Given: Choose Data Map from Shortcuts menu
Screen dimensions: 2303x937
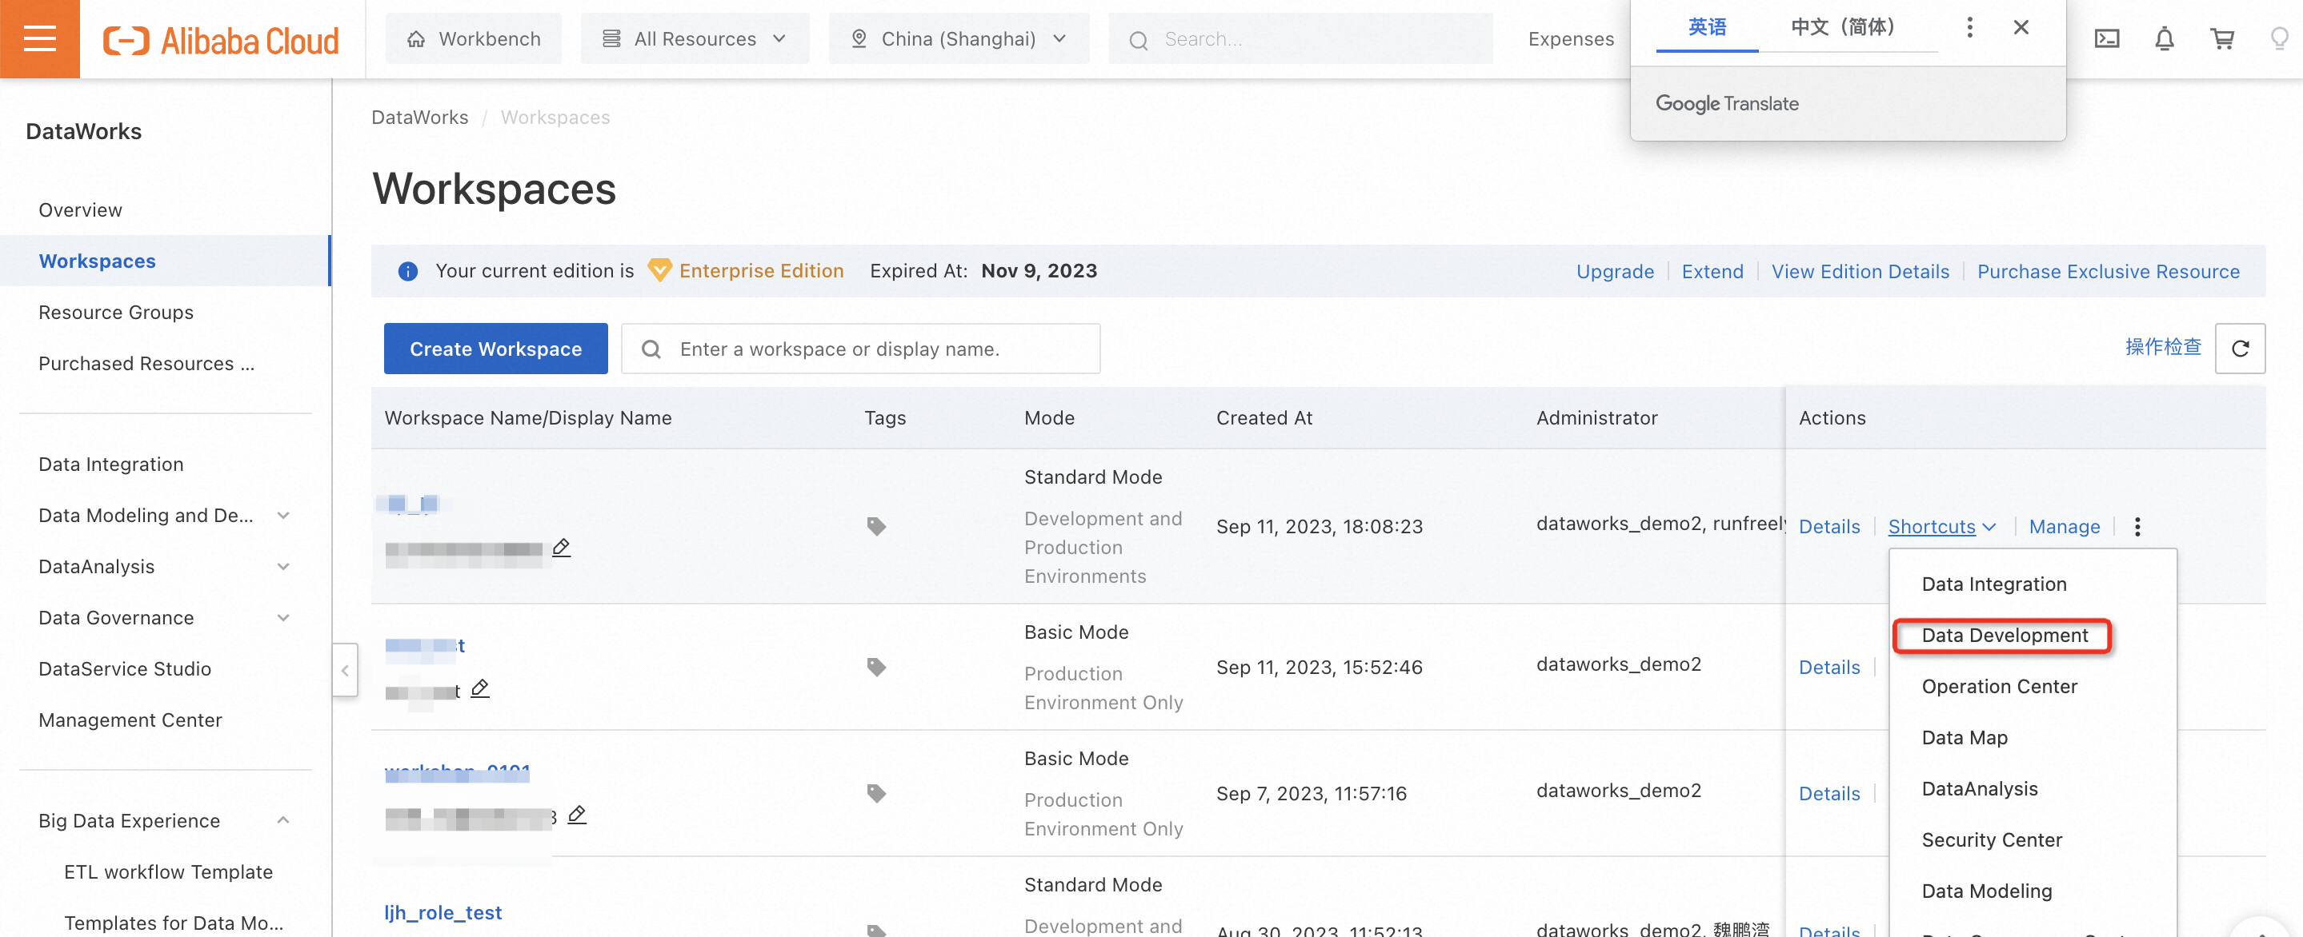Looking at the screenshot, I should click(x=1965, y=738).
